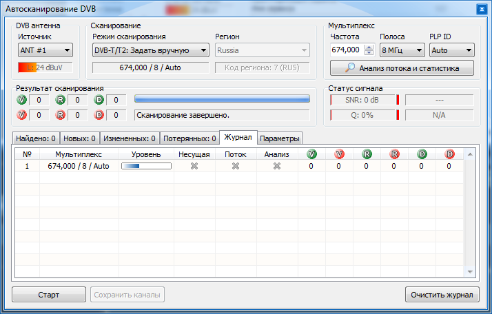Click the X mark in the Анализ column
Viewport: 492px width, 314px height.
[276, 166]
